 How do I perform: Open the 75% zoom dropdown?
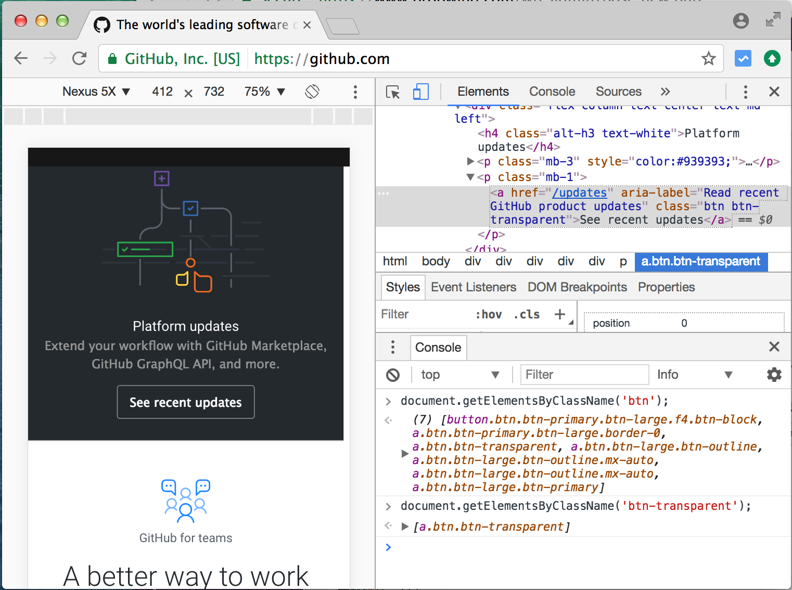pyautogui.click(x=265, y=92)
